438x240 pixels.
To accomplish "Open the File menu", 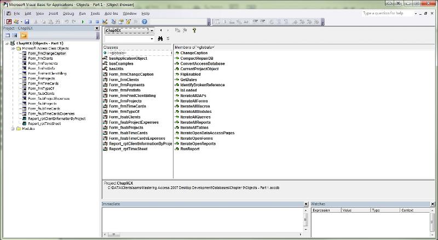I will 17,14.
